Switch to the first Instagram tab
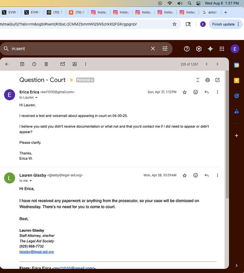Image resolution: width=244 pixels, height=273 pixels. pyautogui.click(x=99, y=12)
